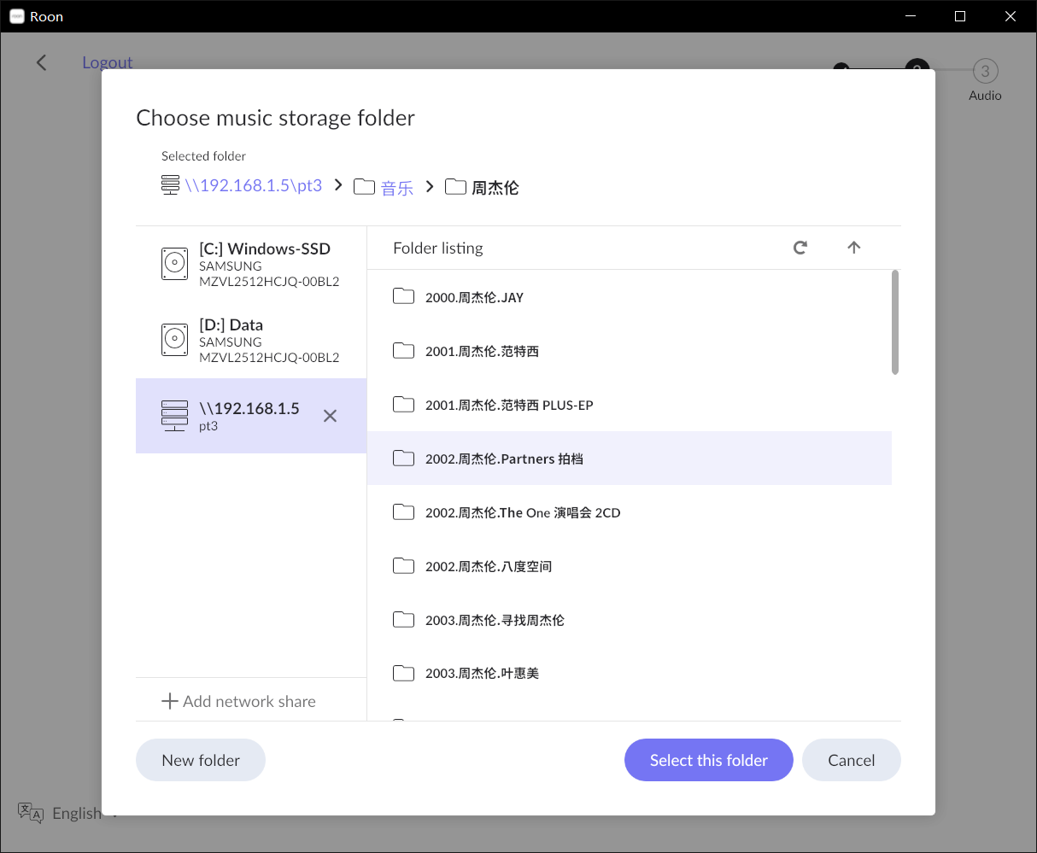Open folder 2002.周杰伦.Partners 拍档
The width and height of the screenshot is (1037, 853).
504,459
